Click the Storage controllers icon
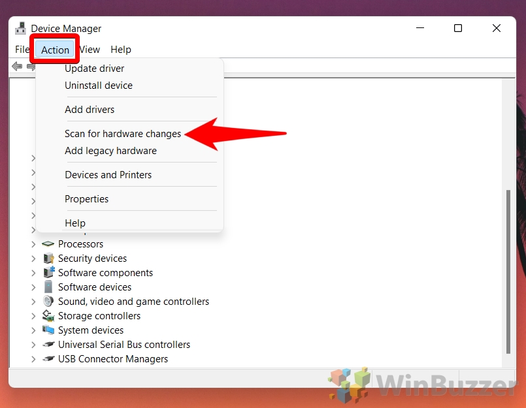The width and height of the screenshot is (526, 408). coord(48,315)
